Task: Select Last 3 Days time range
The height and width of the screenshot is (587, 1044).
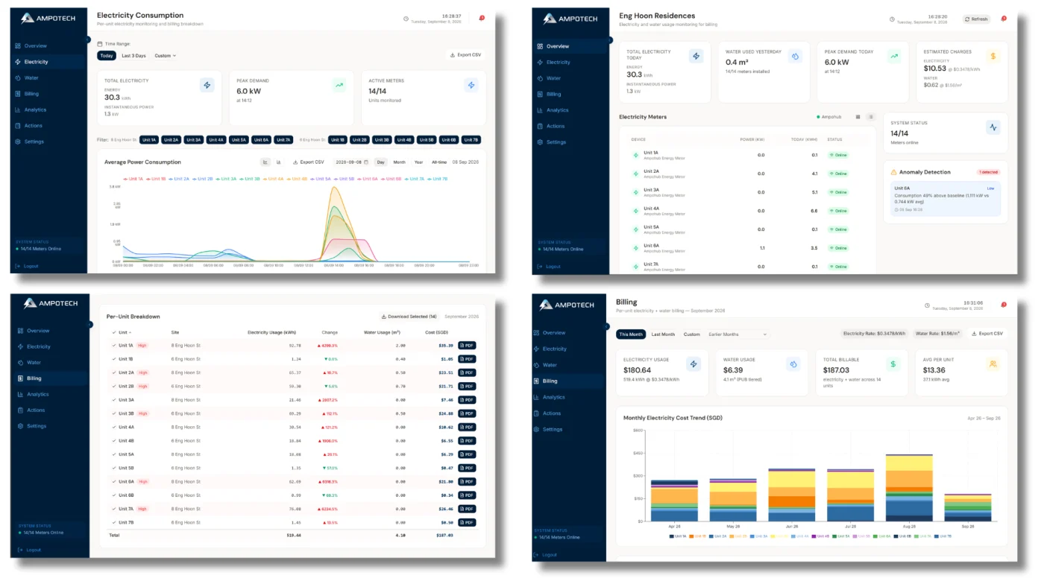Action: click(x=133, y=56)
